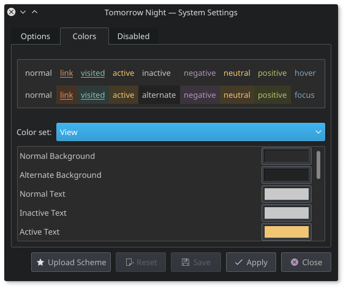The height and width of the screenshot is (289, 346).
Task: Switch to the Options tab
Action: click(x=36, y=36)
